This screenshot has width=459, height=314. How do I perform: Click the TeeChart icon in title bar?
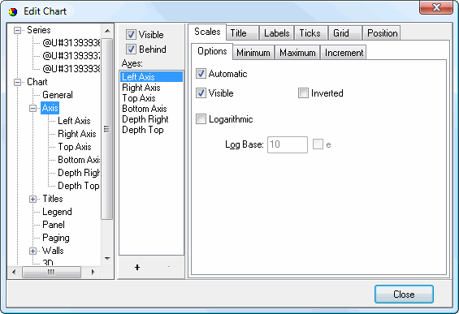tap(13, 11)
